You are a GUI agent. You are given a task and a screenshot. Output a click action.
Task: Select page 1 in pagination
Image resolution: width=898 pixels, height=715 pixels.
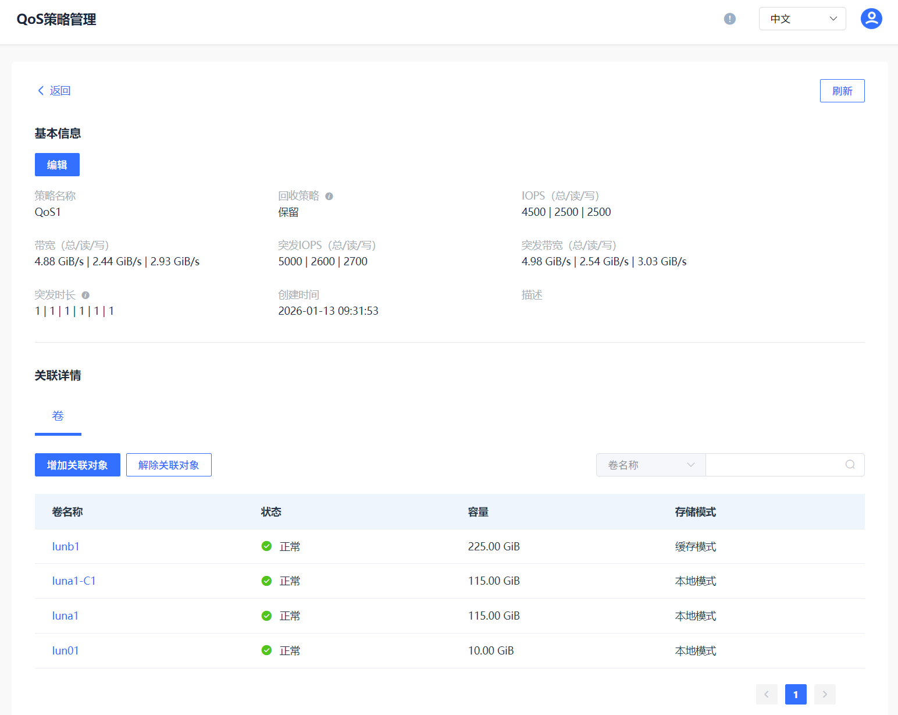pos(795,694)
